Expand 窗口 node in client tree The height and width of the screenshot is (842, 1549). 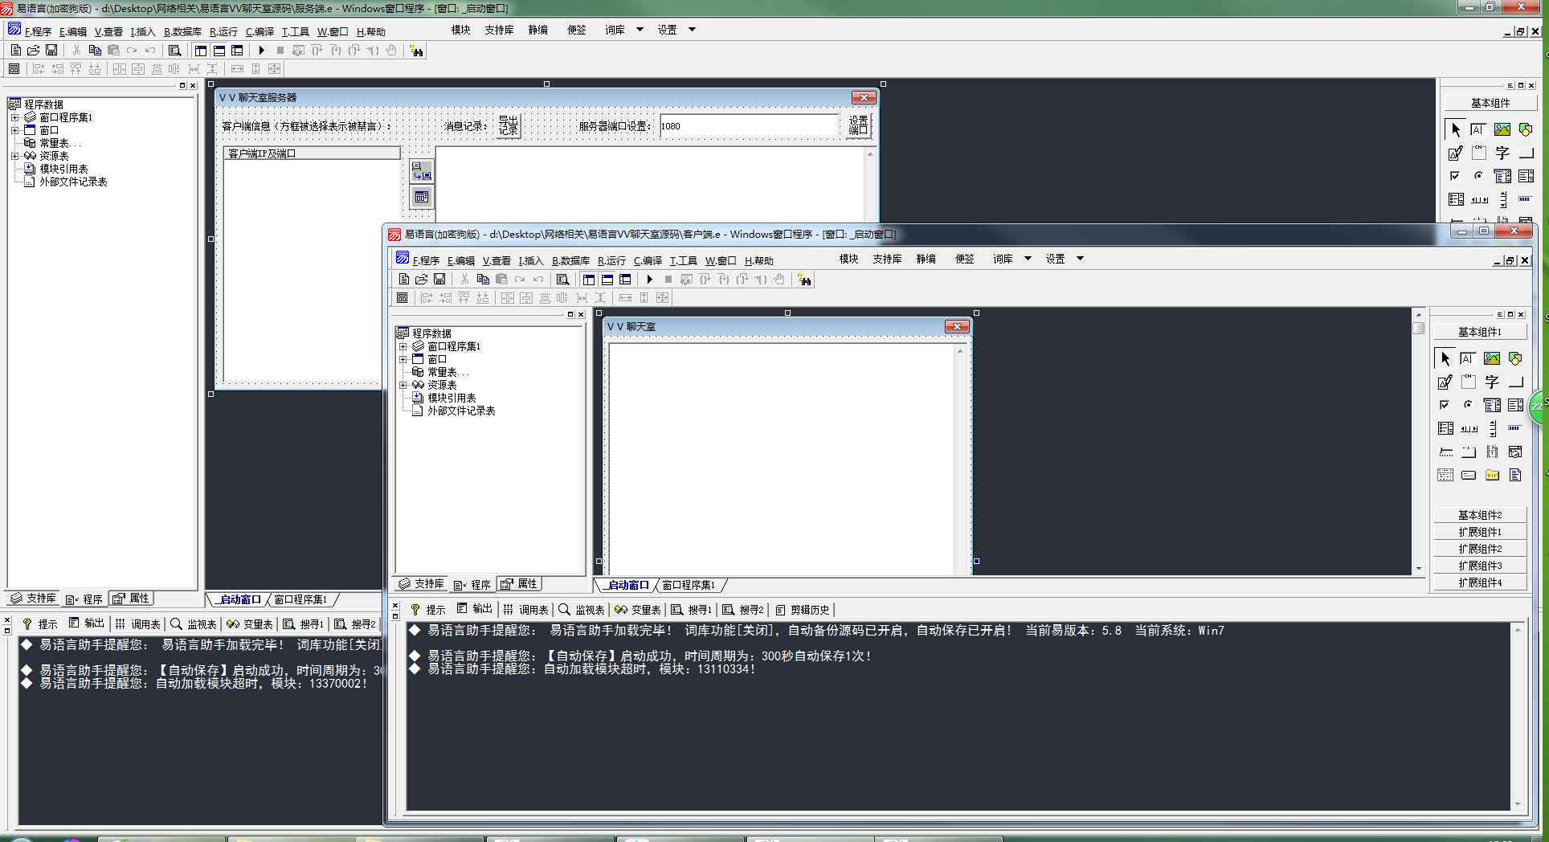point(403,359)
